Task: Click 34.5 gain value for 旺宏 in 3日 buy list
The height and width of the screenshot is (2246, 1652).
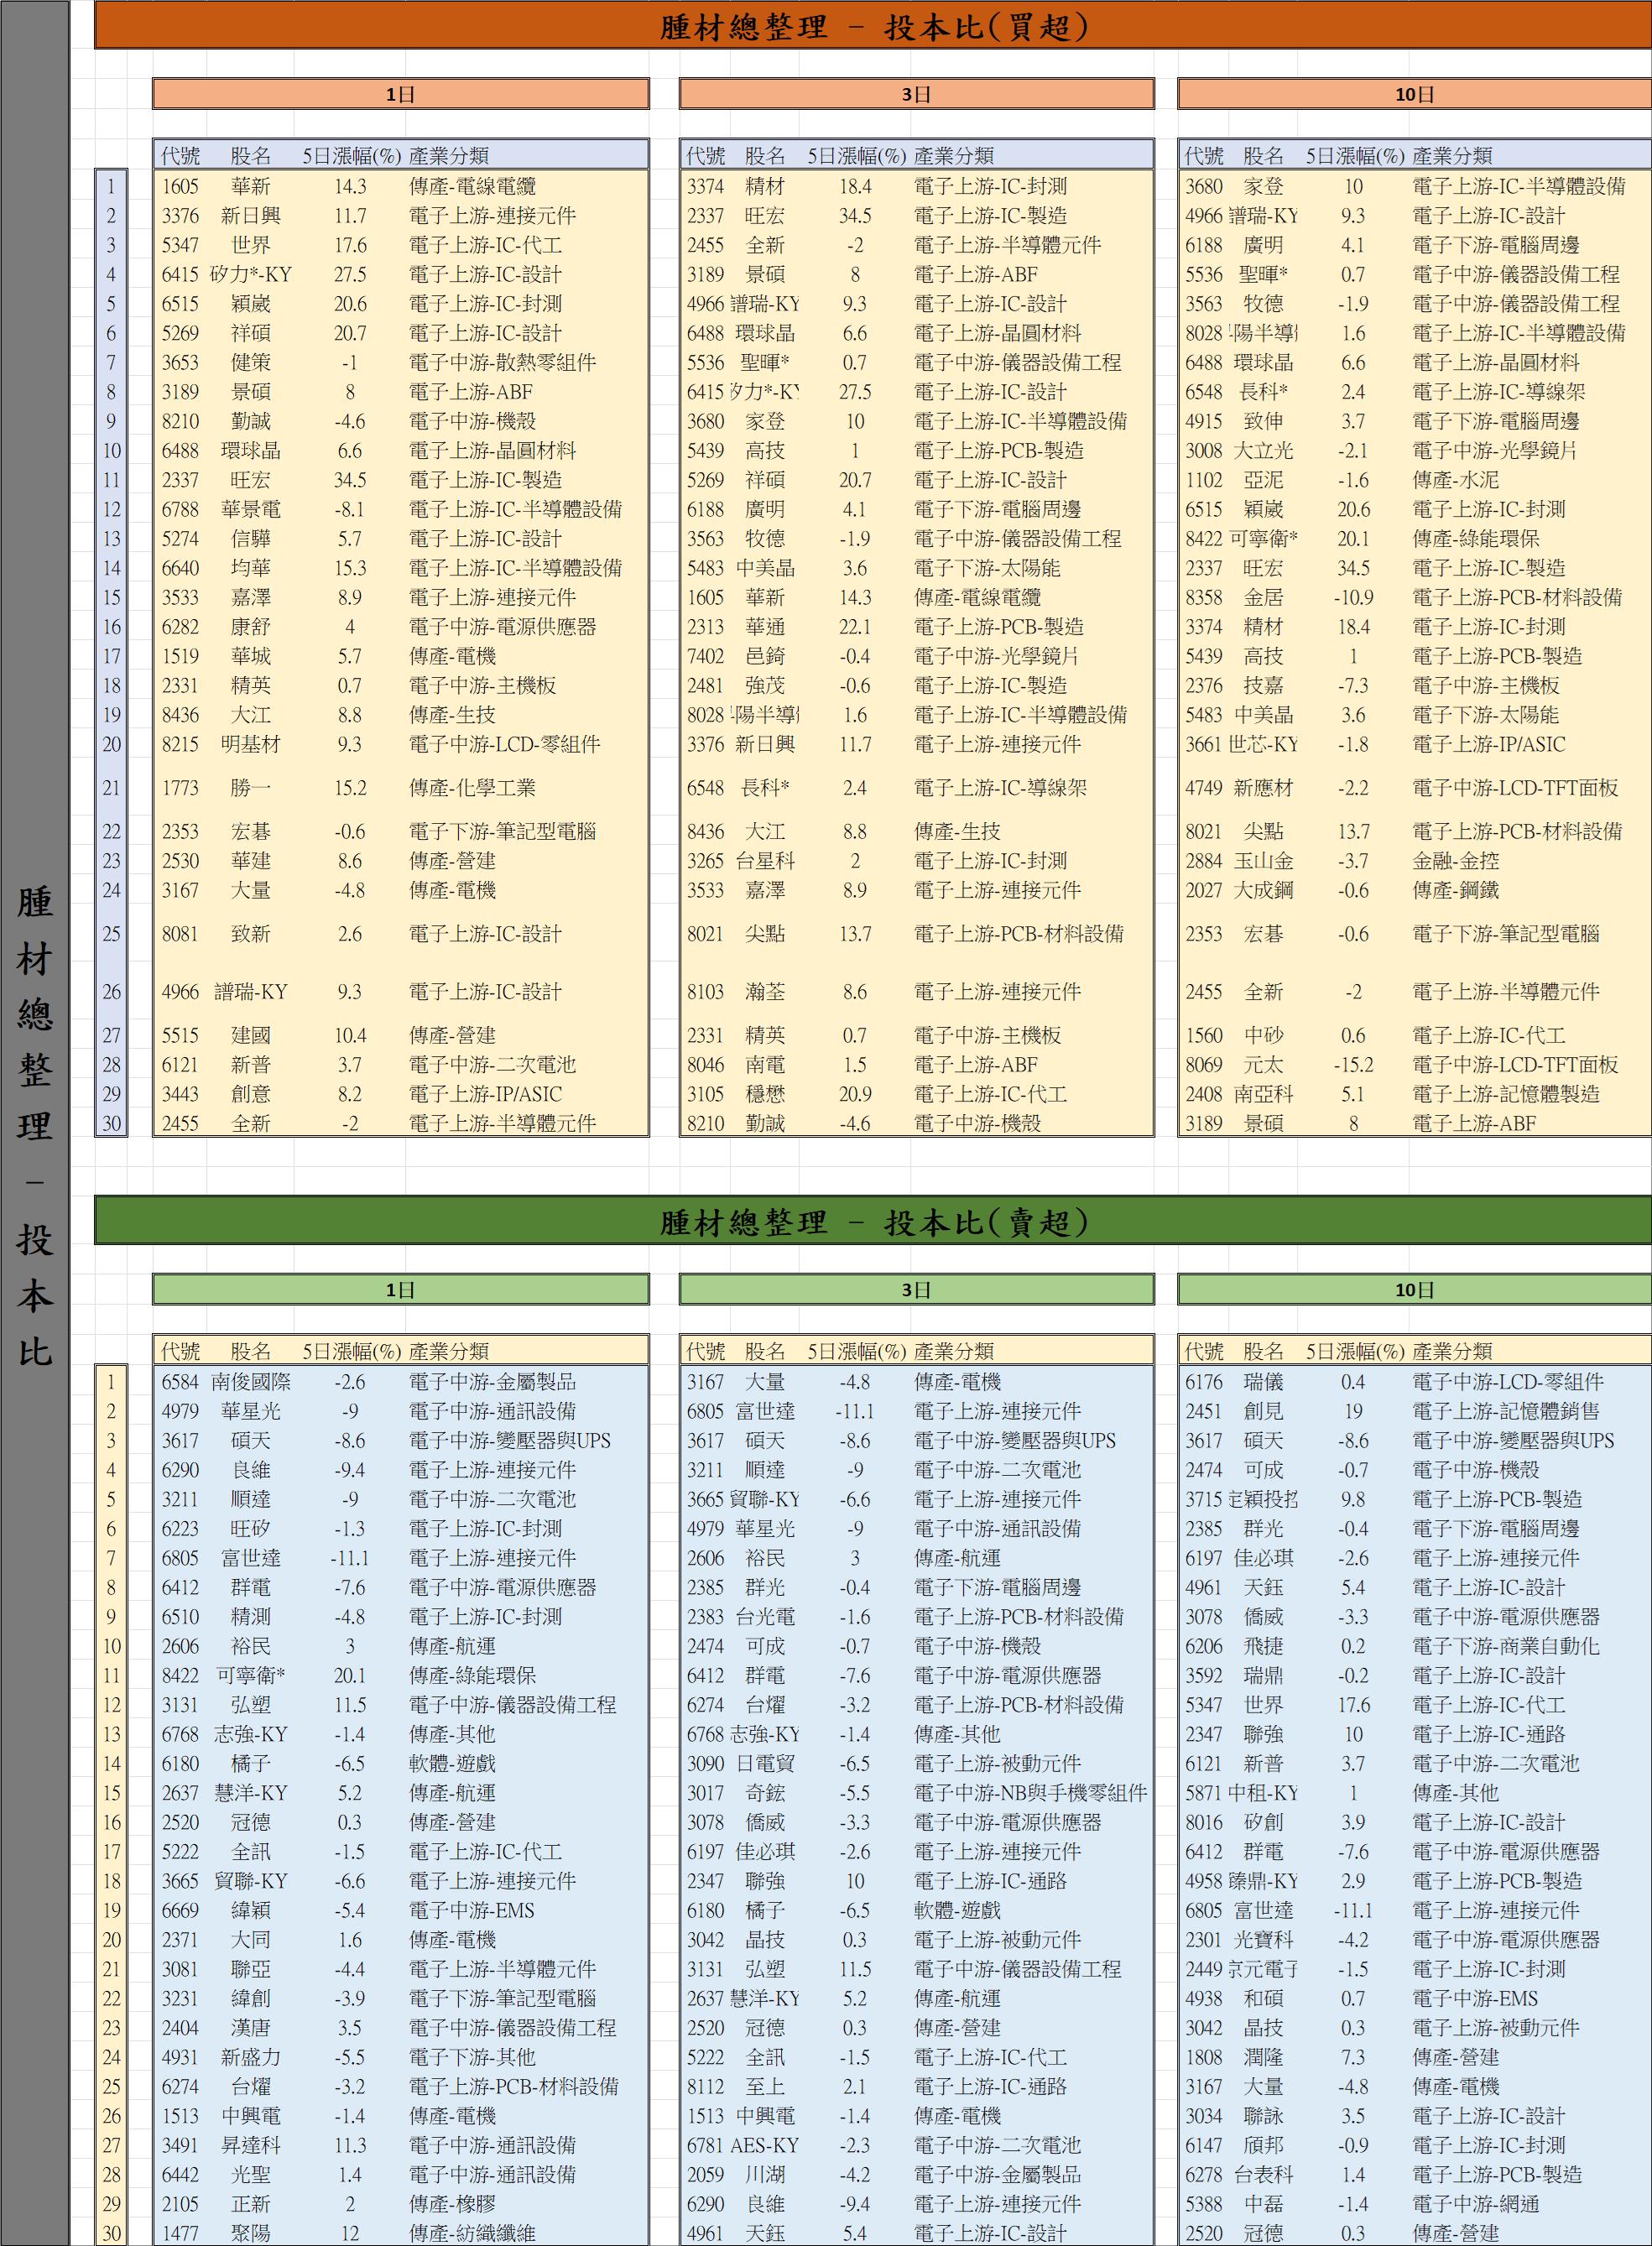Action: [x=855, y=215]
